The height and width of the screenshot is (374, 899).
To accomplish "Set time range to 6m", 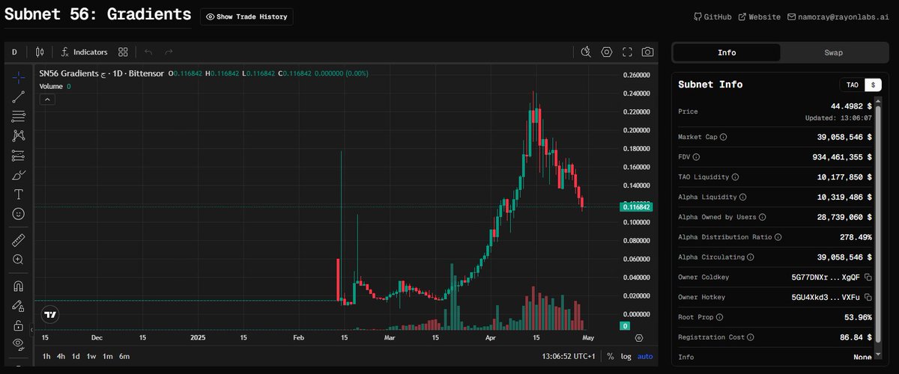I will point(124,356).
